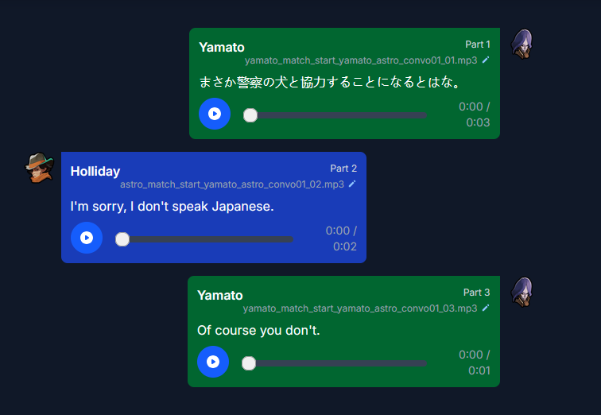Click the Part 3 audio progress slider handle
This screenshot has width=601, height=415.
(x=249, y=363)
